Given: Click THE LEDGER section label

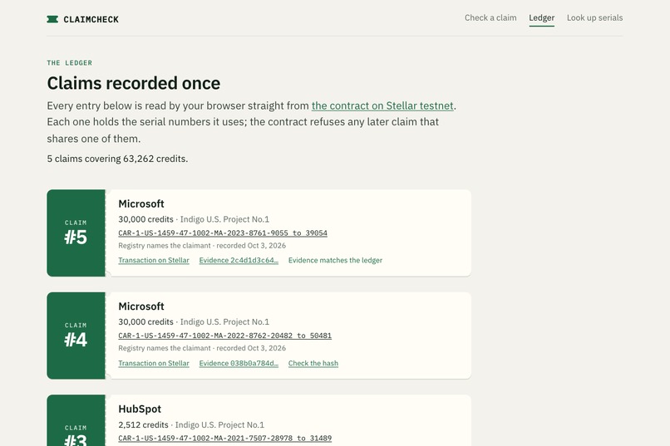Looking at the screenshot, I should 70,63.
